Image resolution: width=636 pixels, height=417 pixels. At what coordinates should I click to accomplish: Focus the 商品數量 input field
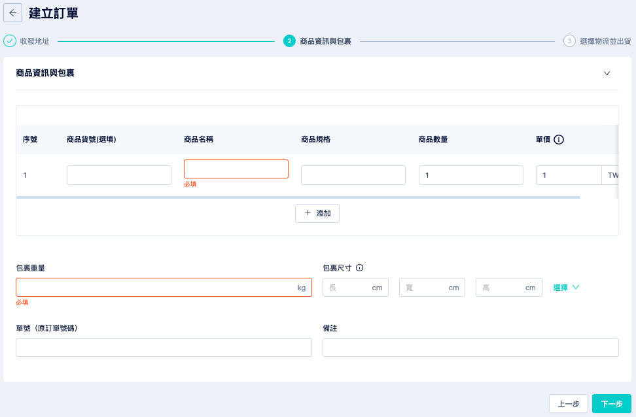tap(471, 175)
